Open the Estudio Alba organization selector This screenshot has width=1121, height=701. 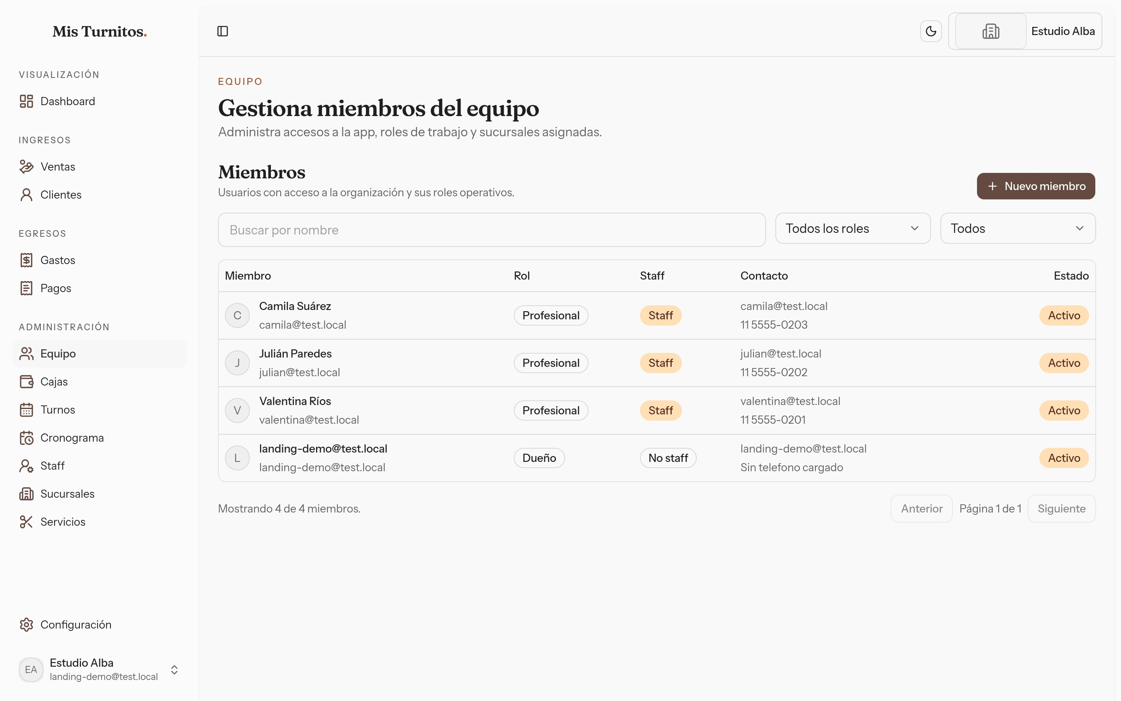tap(1025, 31)
